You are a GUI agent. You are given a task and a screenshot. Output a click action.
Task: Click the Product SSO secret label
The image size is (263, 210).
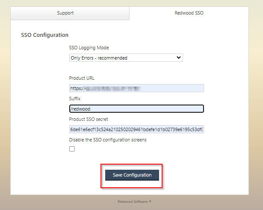coord(89,119)
